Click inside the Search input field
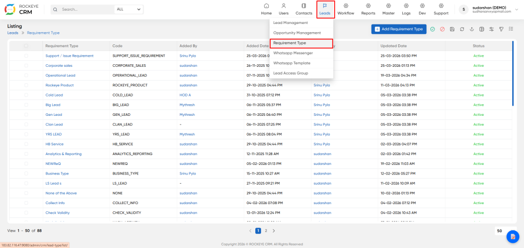Viewport: 524px width, 248px height. [x=87, y=9]
